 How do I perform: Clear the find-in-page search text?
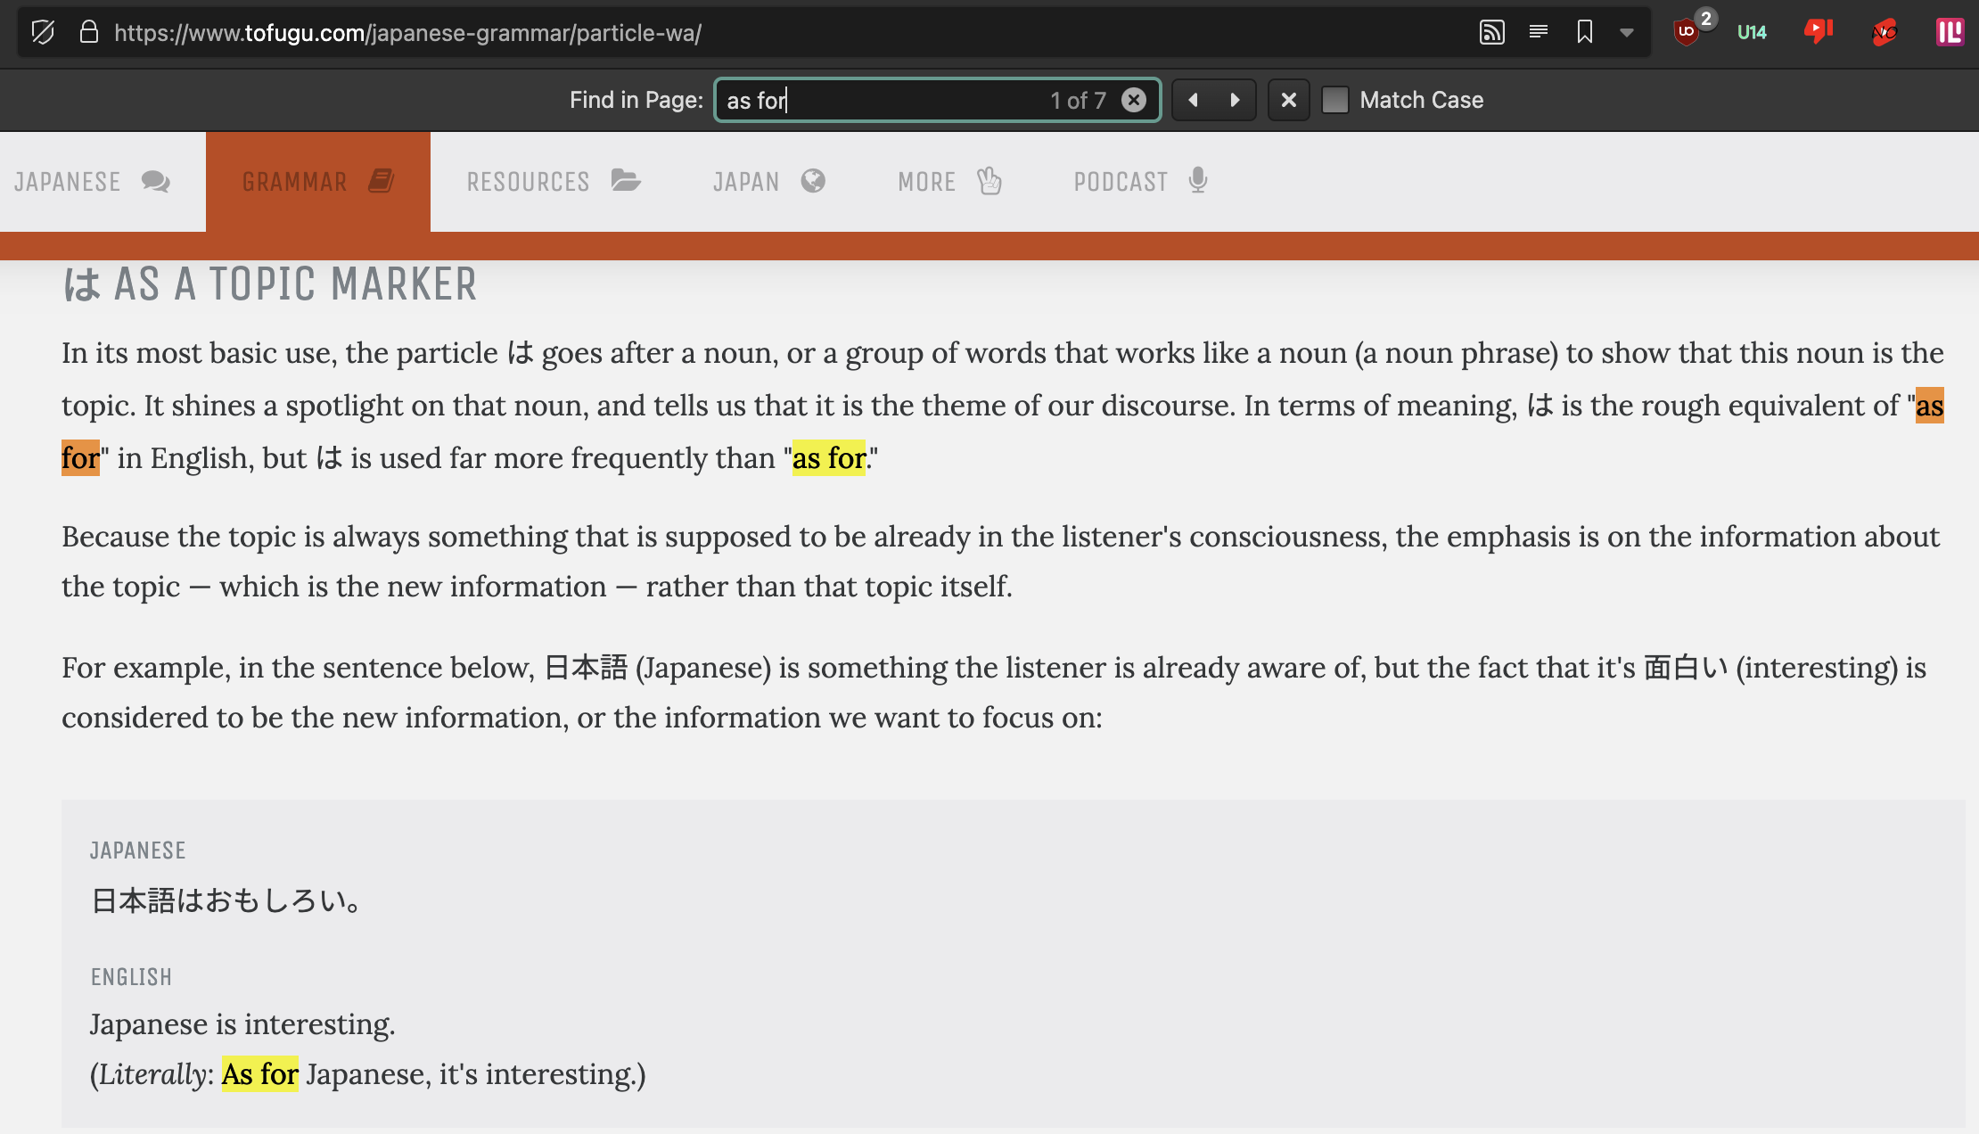pyautogui.click(x=1133, y=100)
